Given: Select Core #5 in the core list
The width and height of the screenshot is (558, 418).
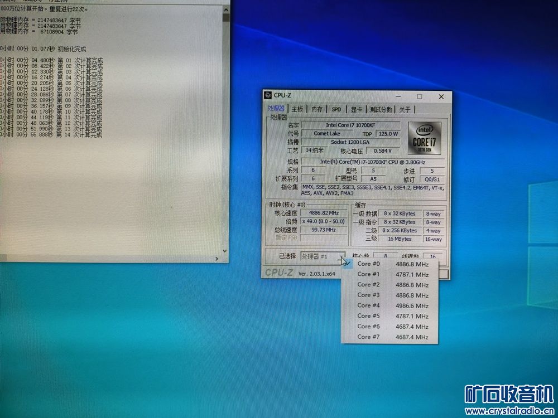Looking at the screenshot, I should pos(389,316).
